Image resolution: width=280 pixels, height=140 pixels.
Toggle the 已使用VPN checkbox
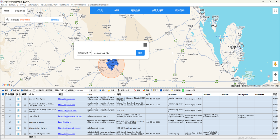[22, 90]
